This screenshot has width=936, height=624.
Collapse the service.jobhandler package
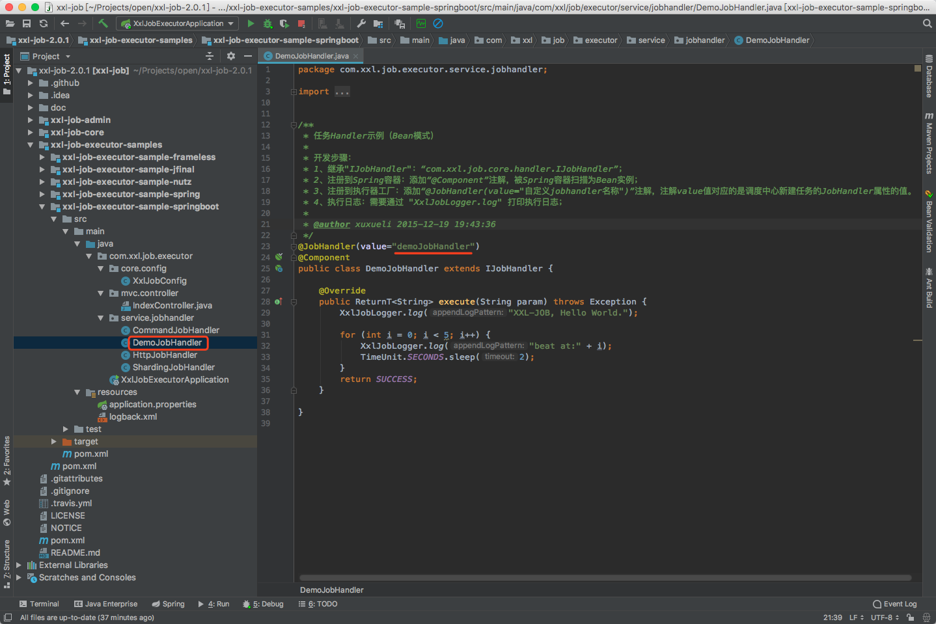point(100,318)
